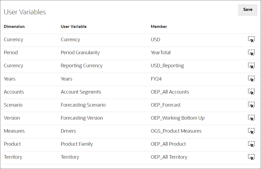The width and height of the screenshot is (261, 169).
Task: Select the OEP_All Accounts member link
Action: tap(170, 92)
